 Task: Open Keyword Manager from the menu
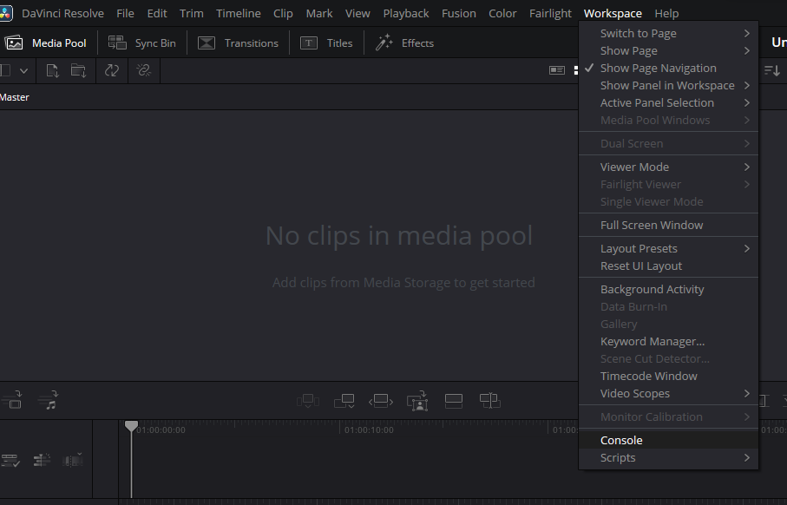coord(653,341)
